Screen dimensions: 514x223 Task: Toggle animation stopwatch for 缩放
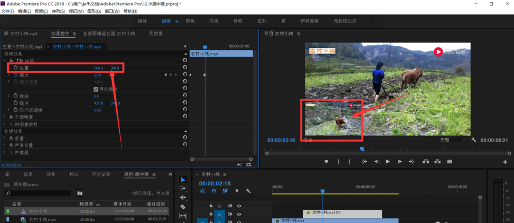(15, 75)
